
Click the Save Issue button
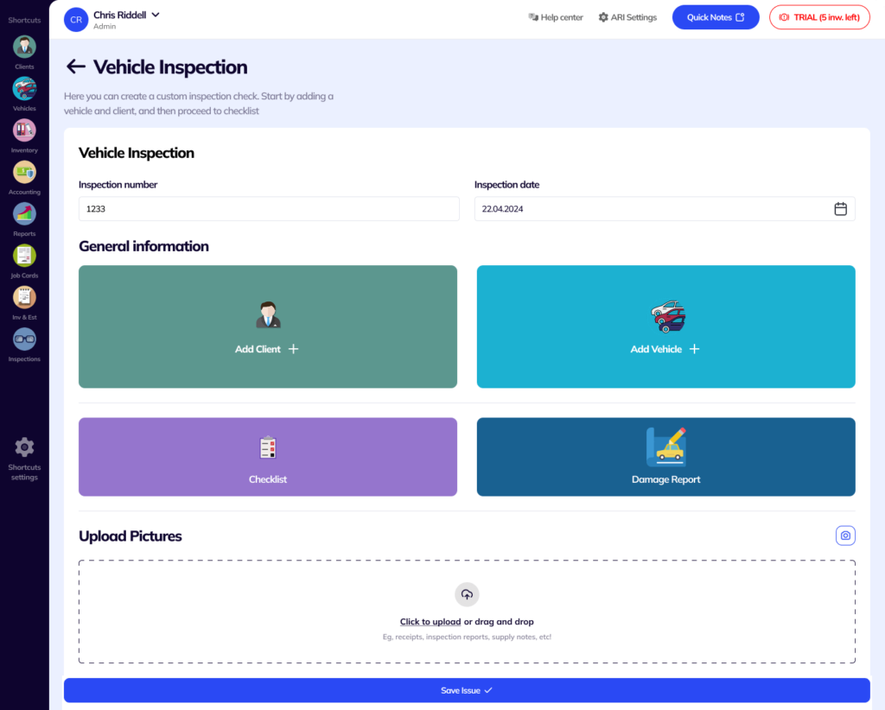point(467,690)
